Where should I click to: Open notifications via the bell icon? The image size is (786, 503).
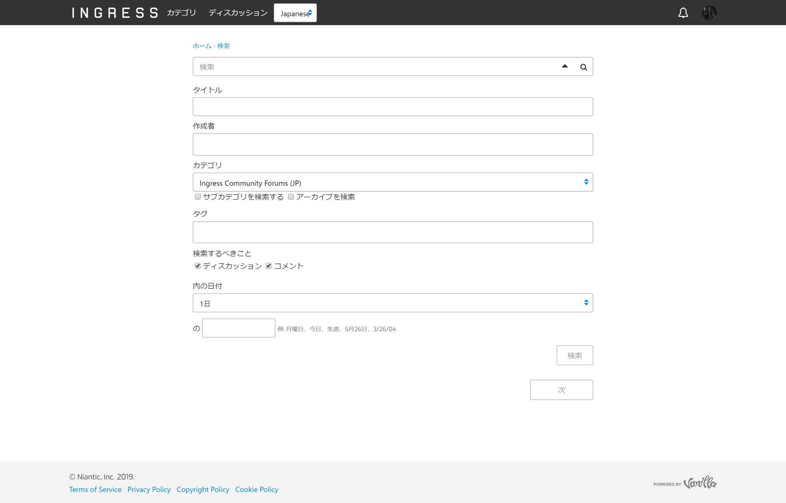[683, 12]
